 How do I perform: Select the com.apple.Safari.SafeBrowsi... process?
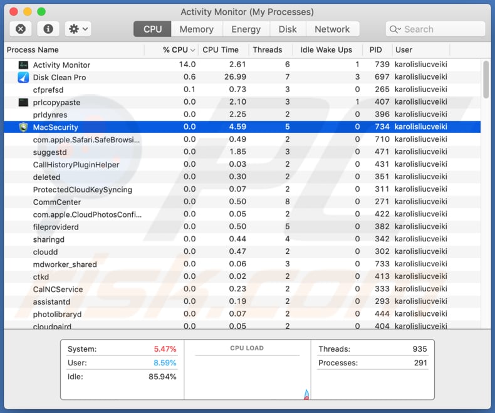[x=86, y=140]
